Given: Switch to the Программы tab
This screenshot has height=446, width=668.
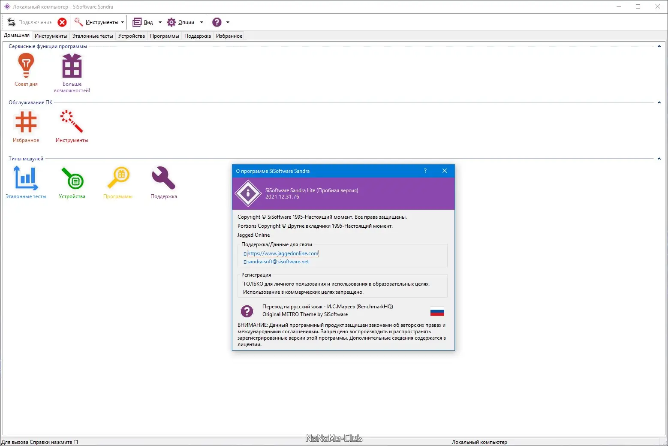Looking at the screenshot, I should tap(165, 36).
